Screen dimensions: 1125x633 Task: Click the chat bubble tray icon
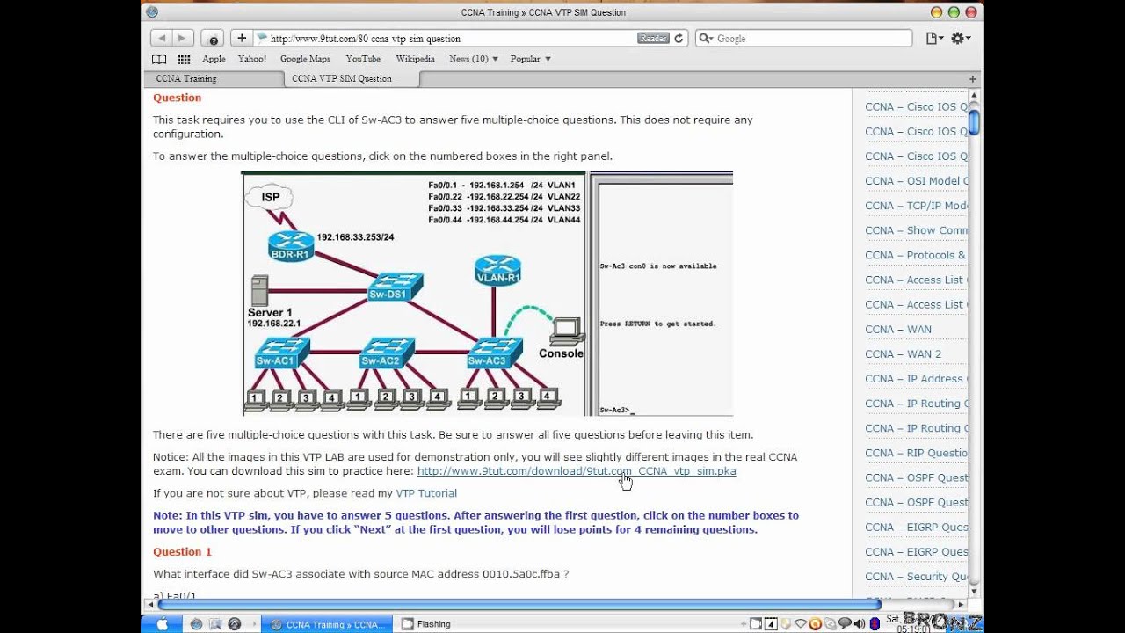pyautogui.click(x=845, y=624)
